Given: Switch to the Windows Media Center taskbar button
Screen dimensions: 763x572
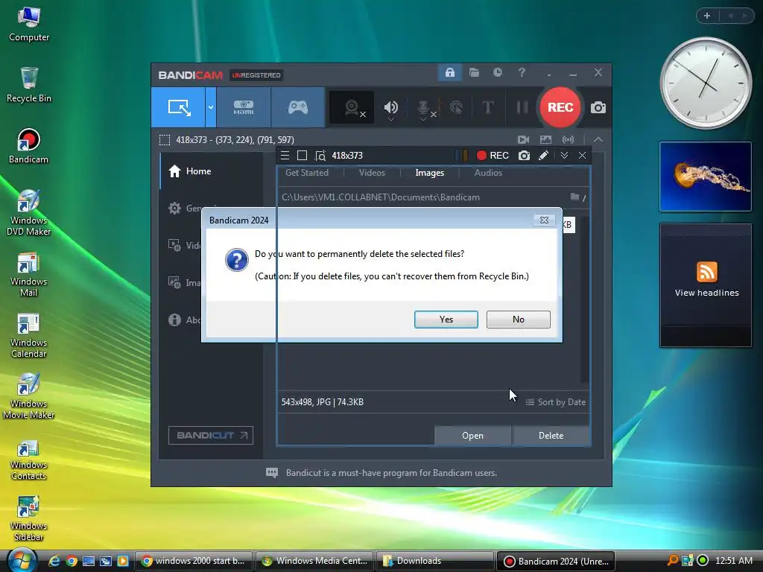Looking at the screenshot, I should [315, 561].
